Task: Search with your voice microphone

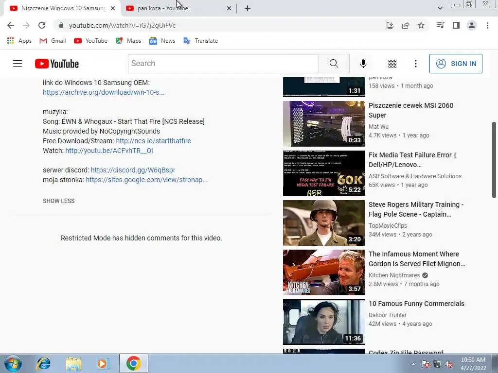Action: point(363,64)
